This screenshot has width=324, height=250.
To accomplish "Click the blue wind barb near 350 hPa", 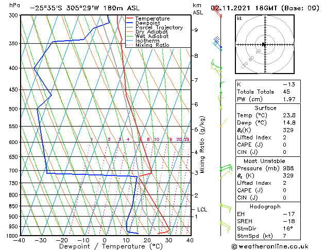I will coord(217,43).
